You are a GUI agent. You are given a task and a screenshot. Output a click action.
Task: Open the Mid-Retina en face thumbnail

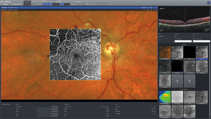tap(202, 98)
